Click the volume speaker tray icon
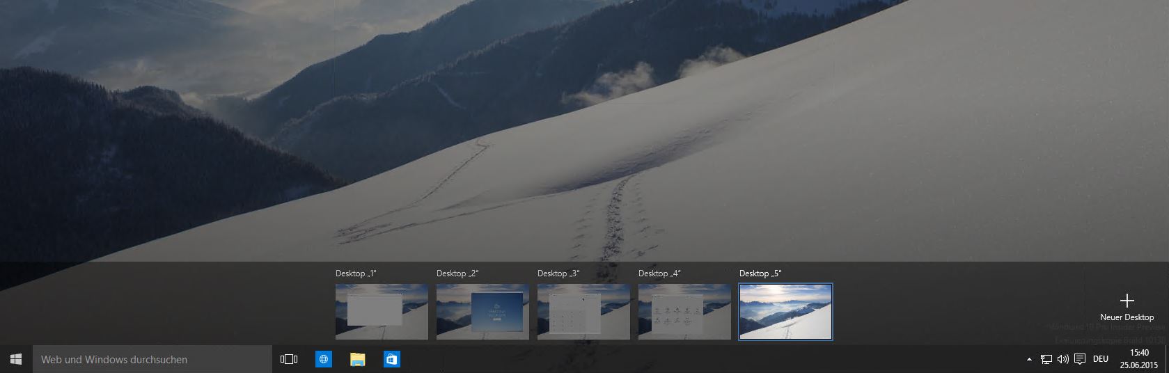 point(1062,359)
